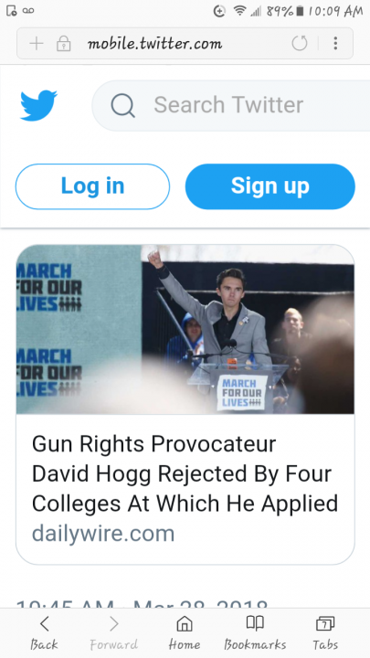
Task: Open the Bookmarks book icon
Action: pyautogui.click(x=255, y=632)
